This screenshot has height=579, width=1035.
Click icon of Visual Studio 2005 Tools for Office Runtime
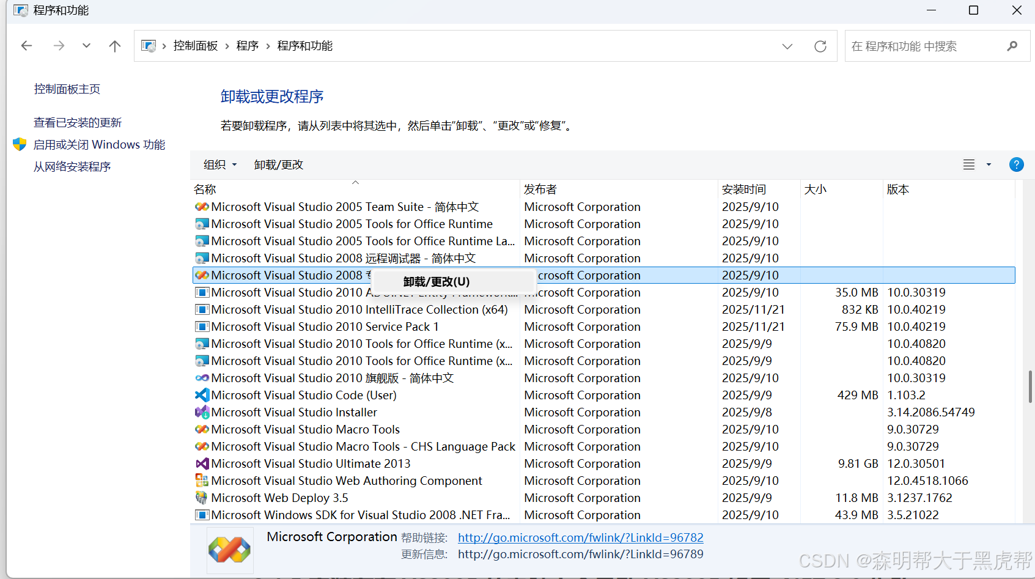point(202,224)
